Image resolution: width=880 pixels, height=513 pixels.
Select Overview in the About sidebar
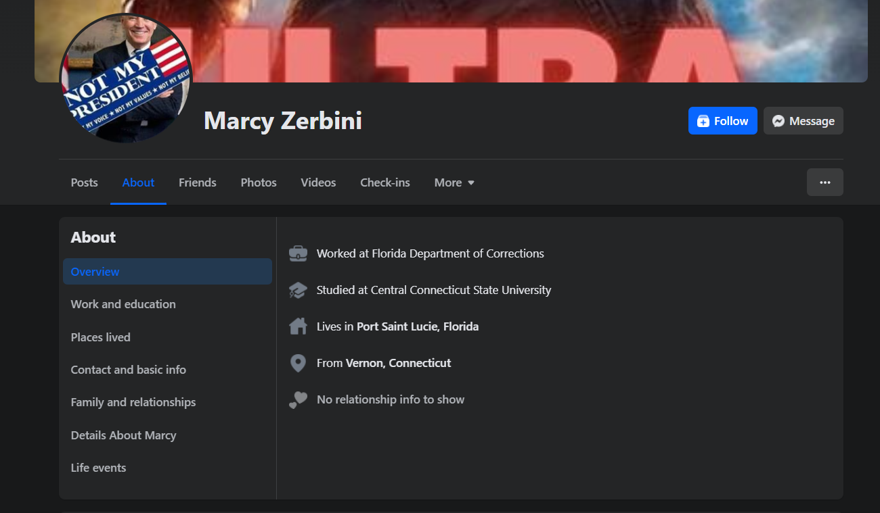click(x=167, y=272)
